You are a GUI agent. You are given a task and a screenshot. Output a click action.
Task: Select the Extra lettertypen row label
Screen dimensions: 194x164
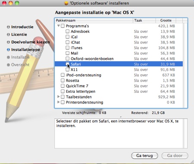tap(81, 91)
